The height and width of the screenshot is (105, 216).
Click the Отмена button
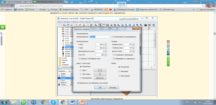pyautogui.click(x=113, y=88)
